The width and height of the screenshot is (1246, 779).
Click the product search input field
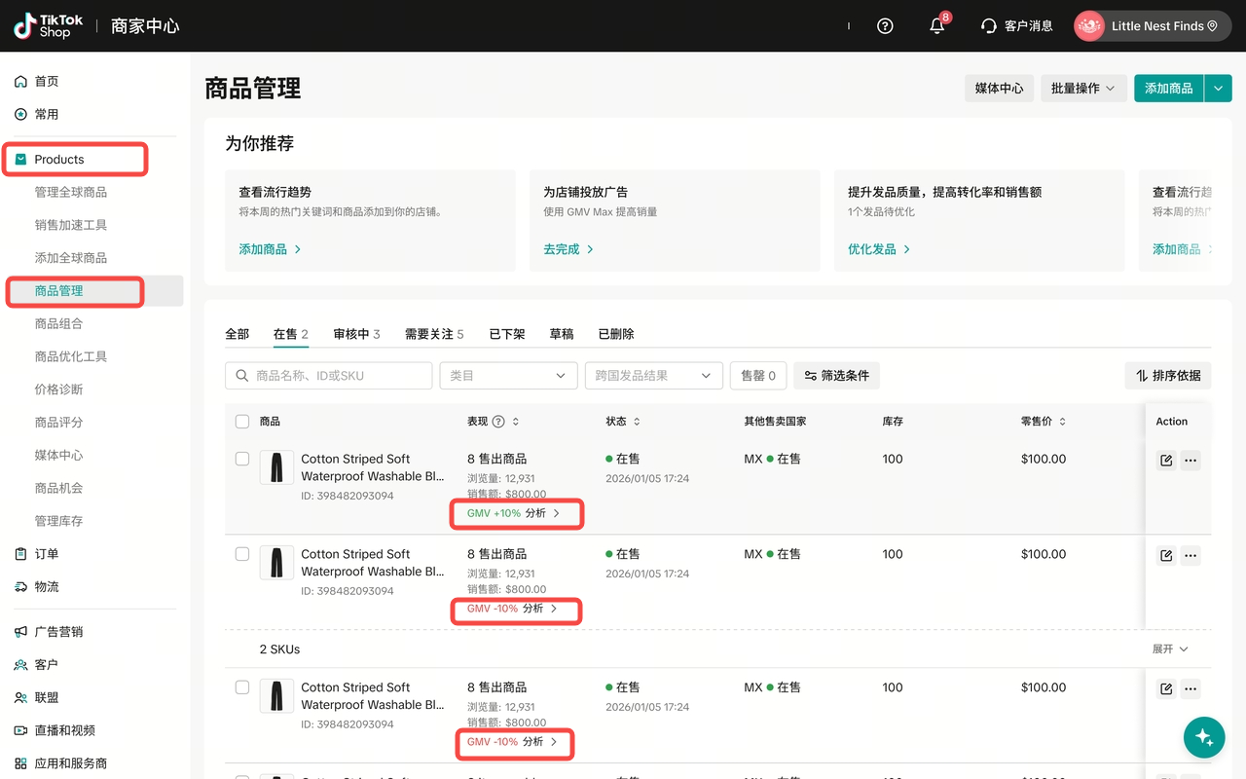pyautogui.click(x=329, y=376)
